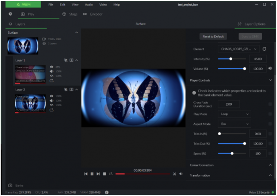
Task: Click Layer 2 loop share icon
Action: pos(51,110)
